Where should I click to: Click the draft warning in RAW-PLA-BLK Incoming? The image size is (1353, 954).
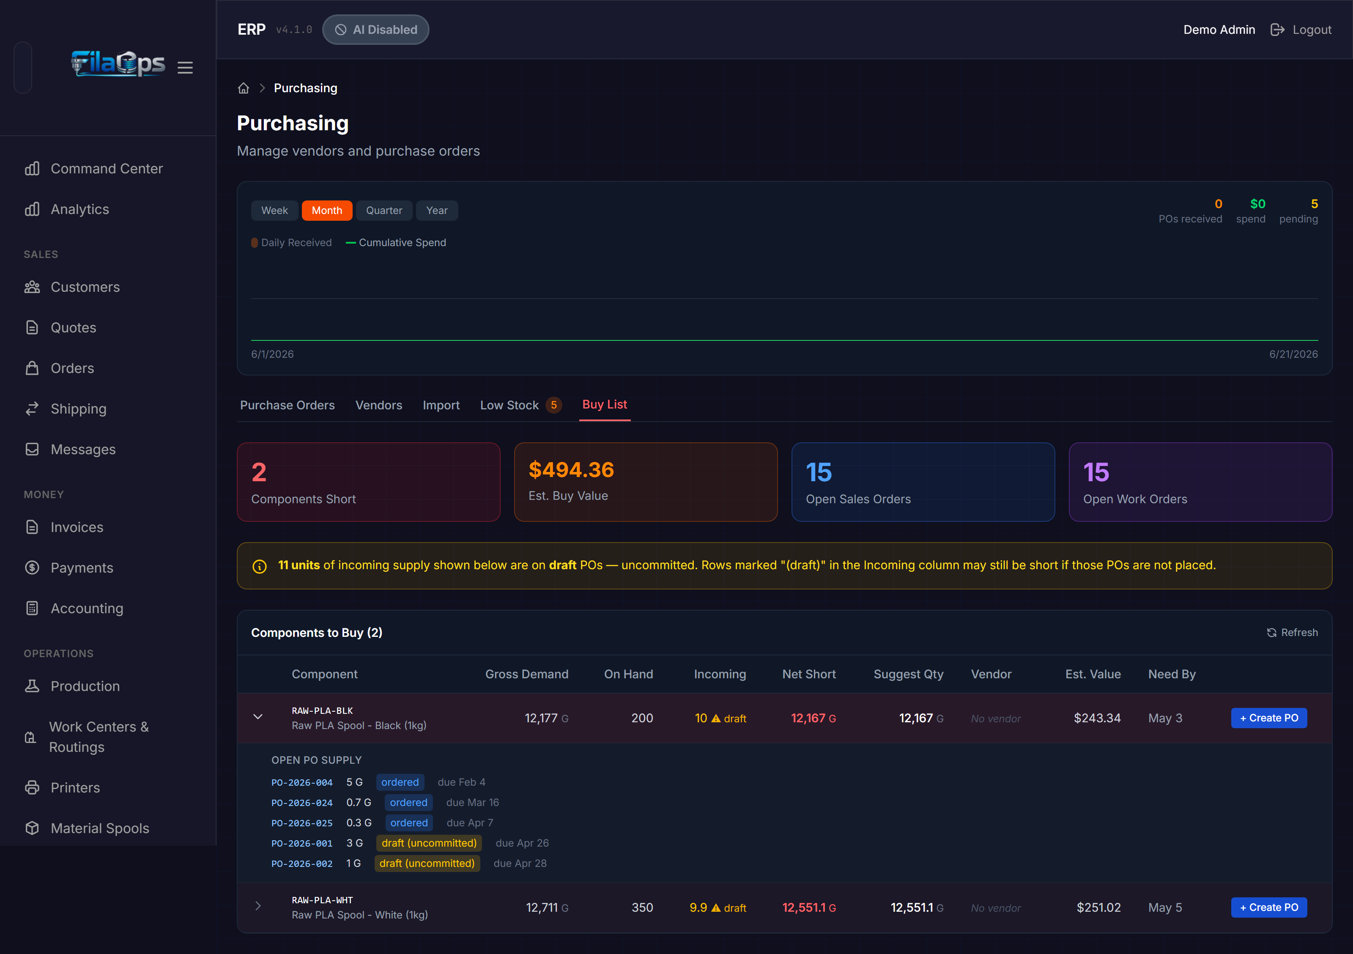pos(729,719)
